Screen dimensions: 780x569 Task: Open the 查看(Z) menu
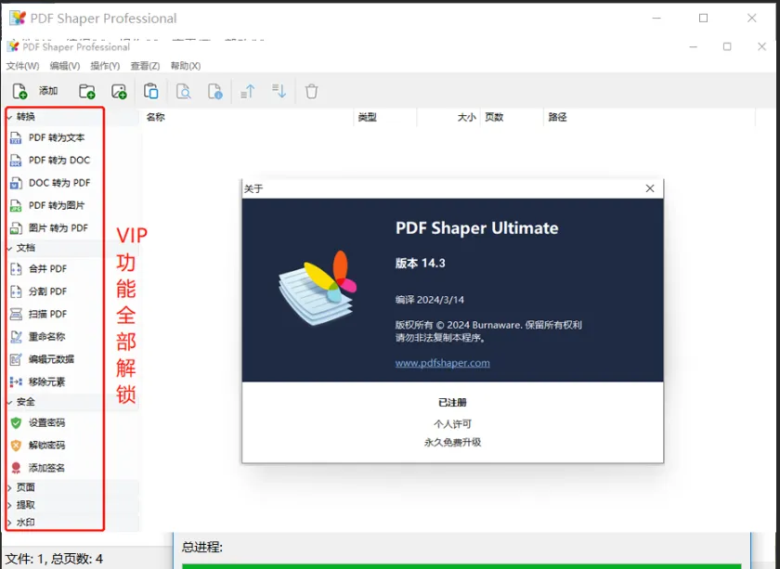(145, 66)
